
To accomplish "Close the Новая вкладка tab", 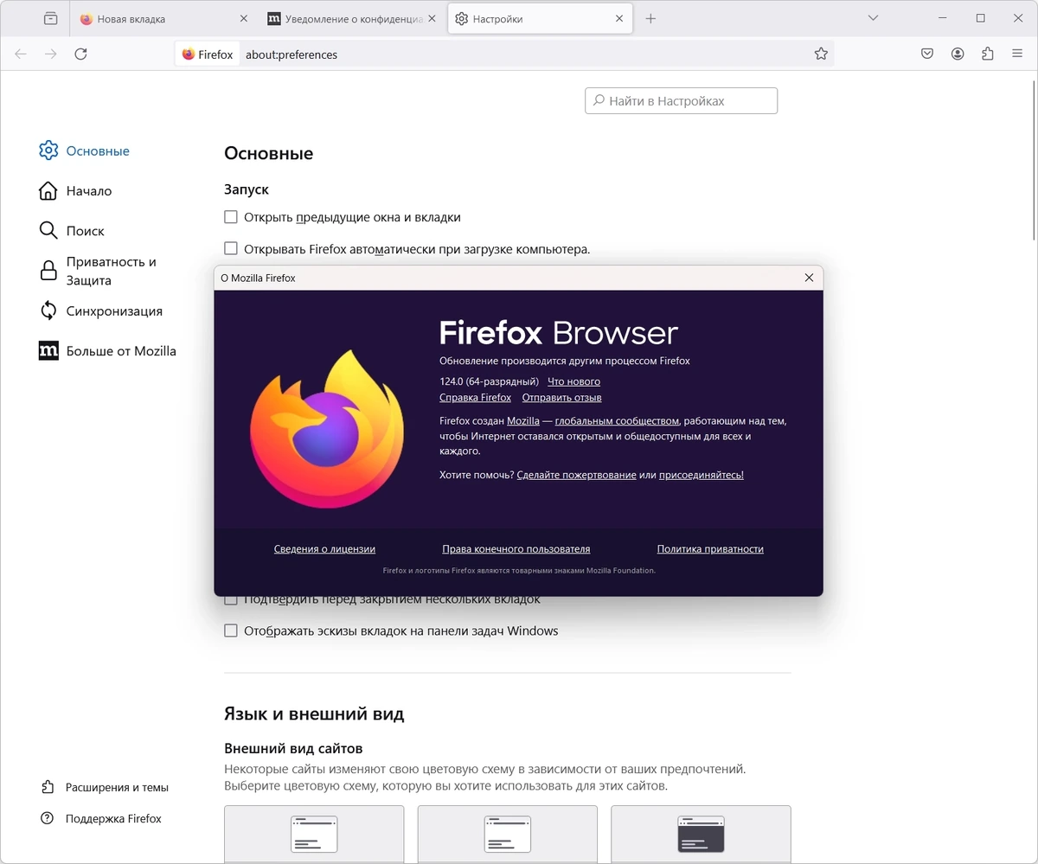I will pos(242,18).
